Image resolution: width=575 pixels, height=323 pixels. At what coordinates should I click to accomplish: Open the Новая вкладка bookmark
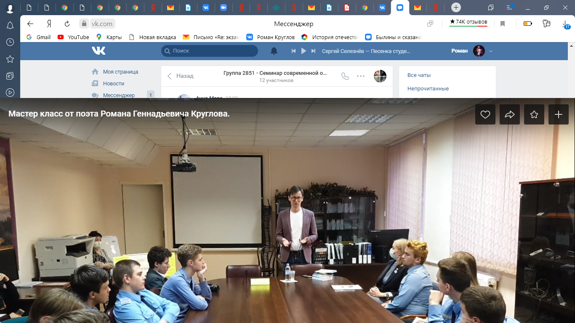coord(152,37)
